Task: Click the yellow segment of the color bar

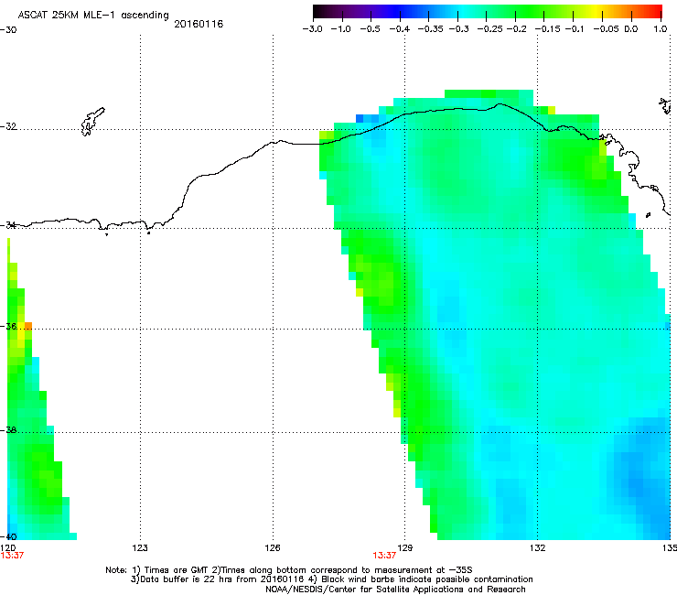Action: (598, 11)
